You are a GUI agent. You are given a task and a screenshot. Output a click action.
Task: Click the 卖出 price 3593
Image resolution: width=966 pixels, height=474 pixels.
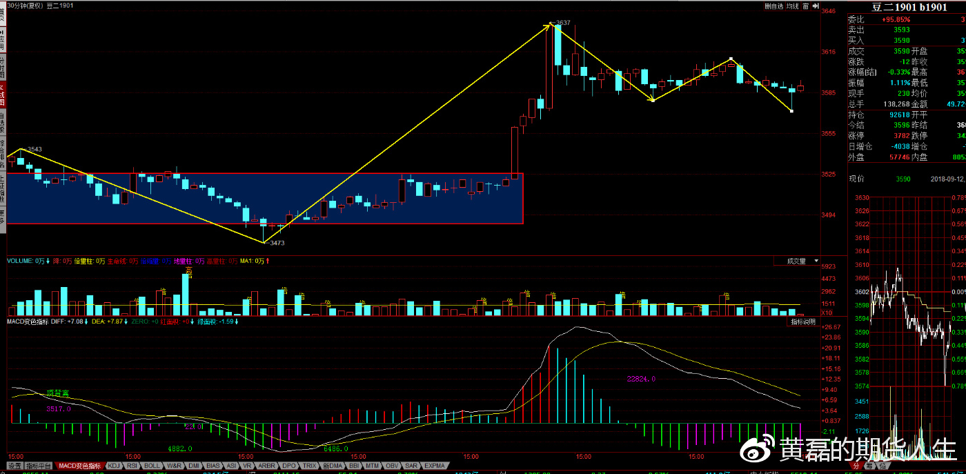tap(901, 30)
